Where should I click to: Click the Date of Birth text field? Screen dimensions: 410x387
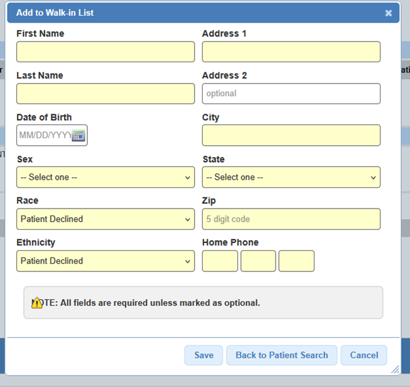(x=44, y=136)
